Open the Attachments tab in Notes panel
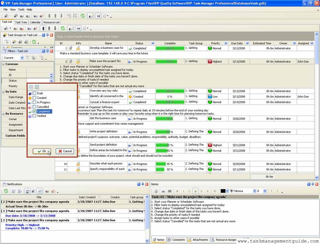Image resolution: width=320 pixels, height=244 pixels. point(198,240)
